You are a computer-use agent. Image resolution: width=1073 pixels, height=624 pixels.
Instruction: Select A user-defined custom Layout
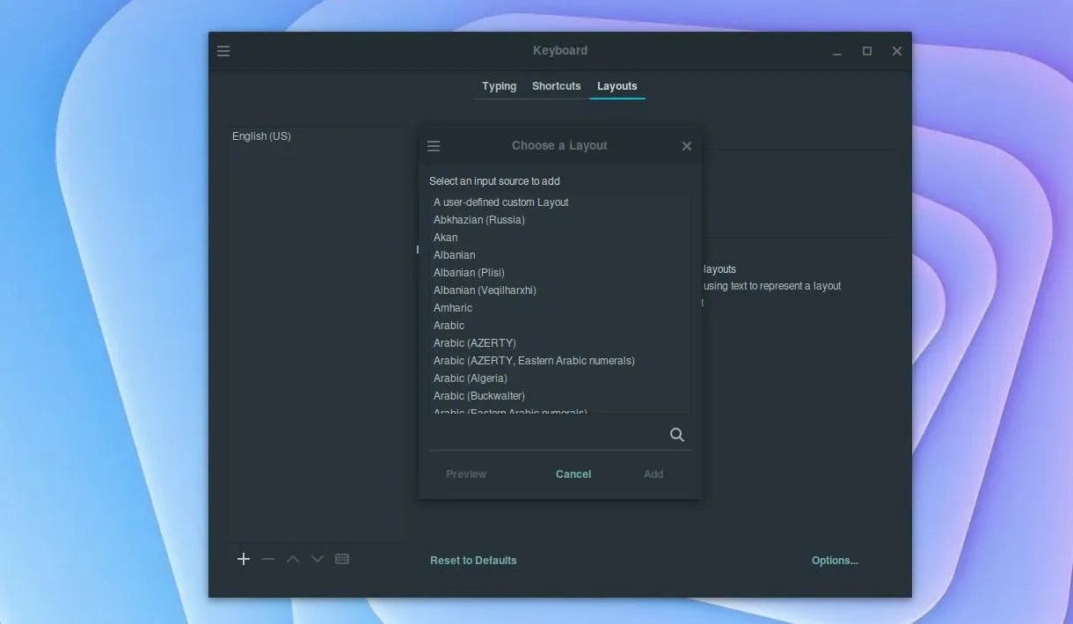point(500,202)
